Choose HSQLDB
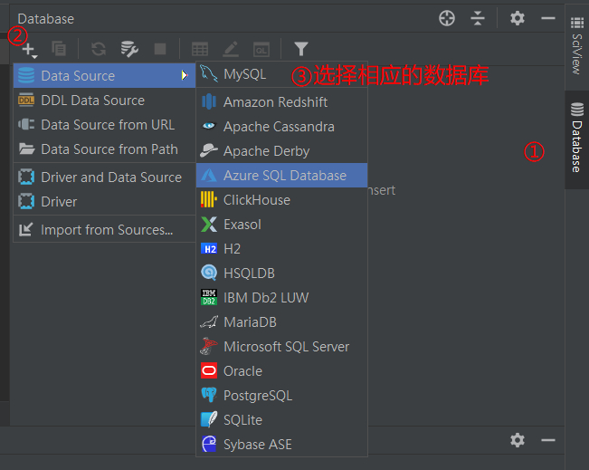The height and width of the screenshot is (470, 589). [281, 273]
